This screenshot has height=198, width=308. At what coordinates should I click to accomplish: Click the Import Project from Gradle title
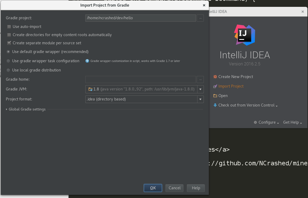[x=105, y=5]
